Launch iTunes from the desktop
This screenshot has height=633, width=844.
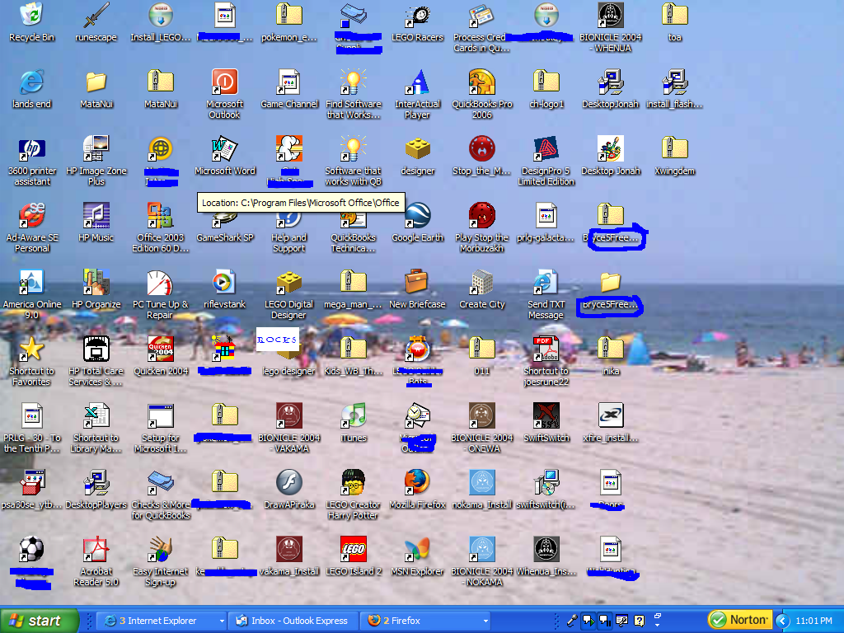(x=353, y=416)
